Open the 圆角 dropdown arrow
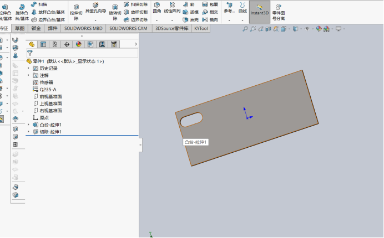Image resolution: width=384 pixels, height=238 pixels. click(x=156, y=20)
